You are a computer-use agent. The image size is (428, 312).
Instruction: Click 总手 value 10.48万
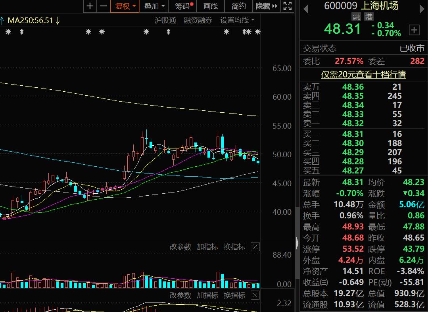coord(349,204)
